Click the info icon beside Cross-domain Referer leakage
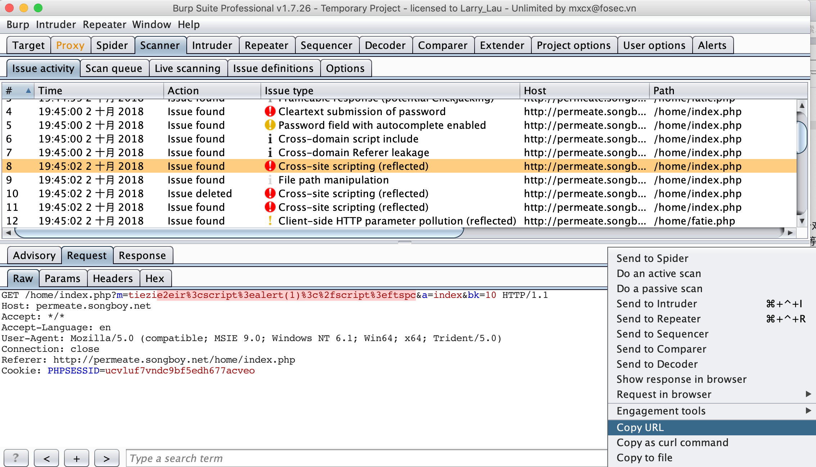 tap(270, 153)
